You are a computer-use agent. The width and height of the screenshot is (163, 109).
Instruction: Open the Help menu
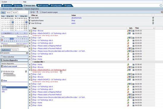tap(25, 2)
